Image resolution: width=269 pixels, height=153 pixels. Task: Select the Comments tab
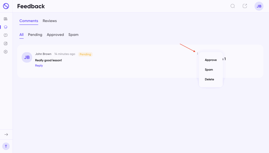tap(29, 21)
